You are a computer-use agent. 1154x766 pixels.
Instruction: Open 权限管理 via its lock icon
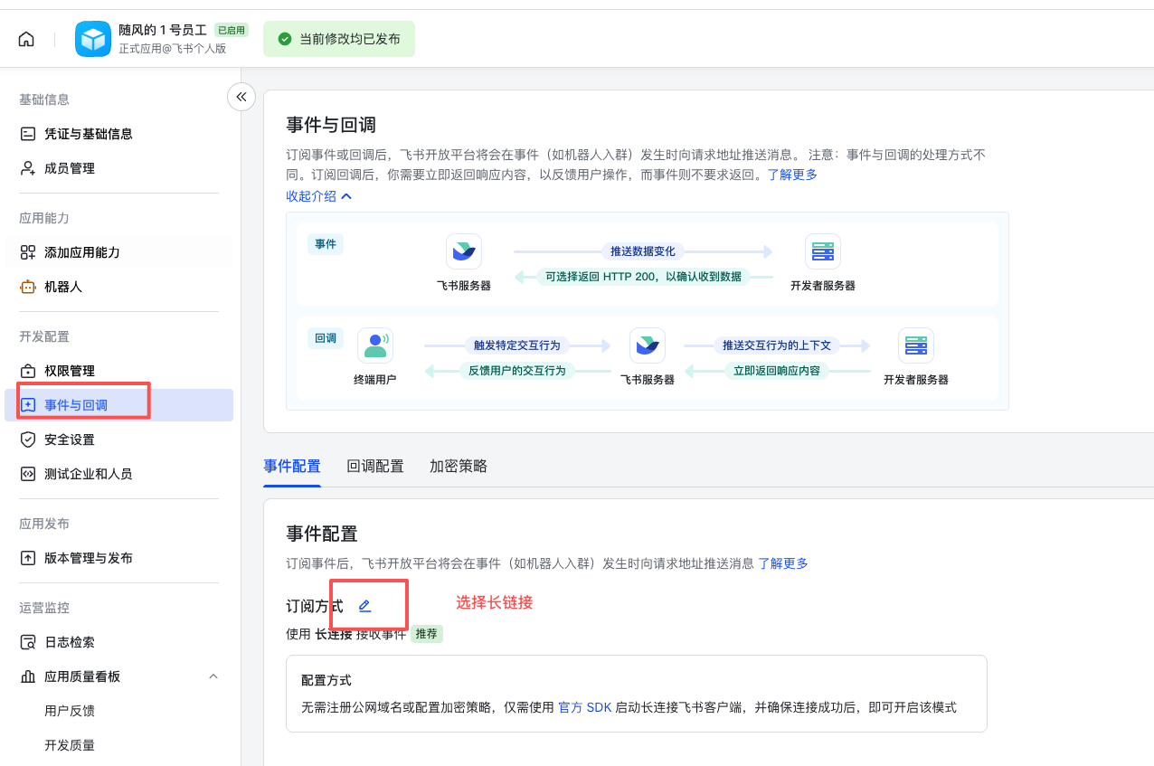[28, 370]
